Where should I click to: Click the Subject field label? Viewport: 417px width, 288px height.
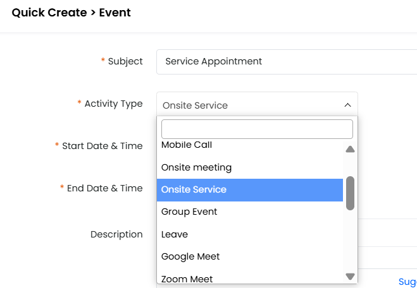pyautogui.click(x=125, y=61)
